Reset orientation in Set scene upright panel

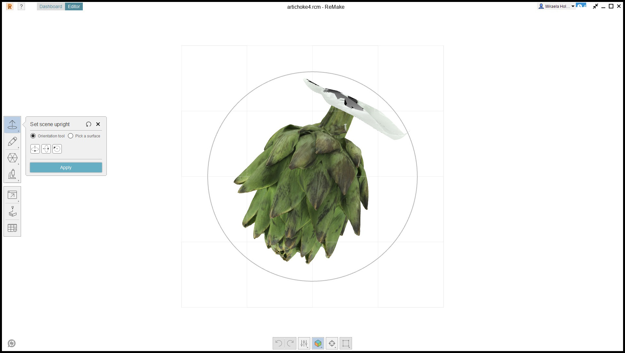tap(89, 124)
